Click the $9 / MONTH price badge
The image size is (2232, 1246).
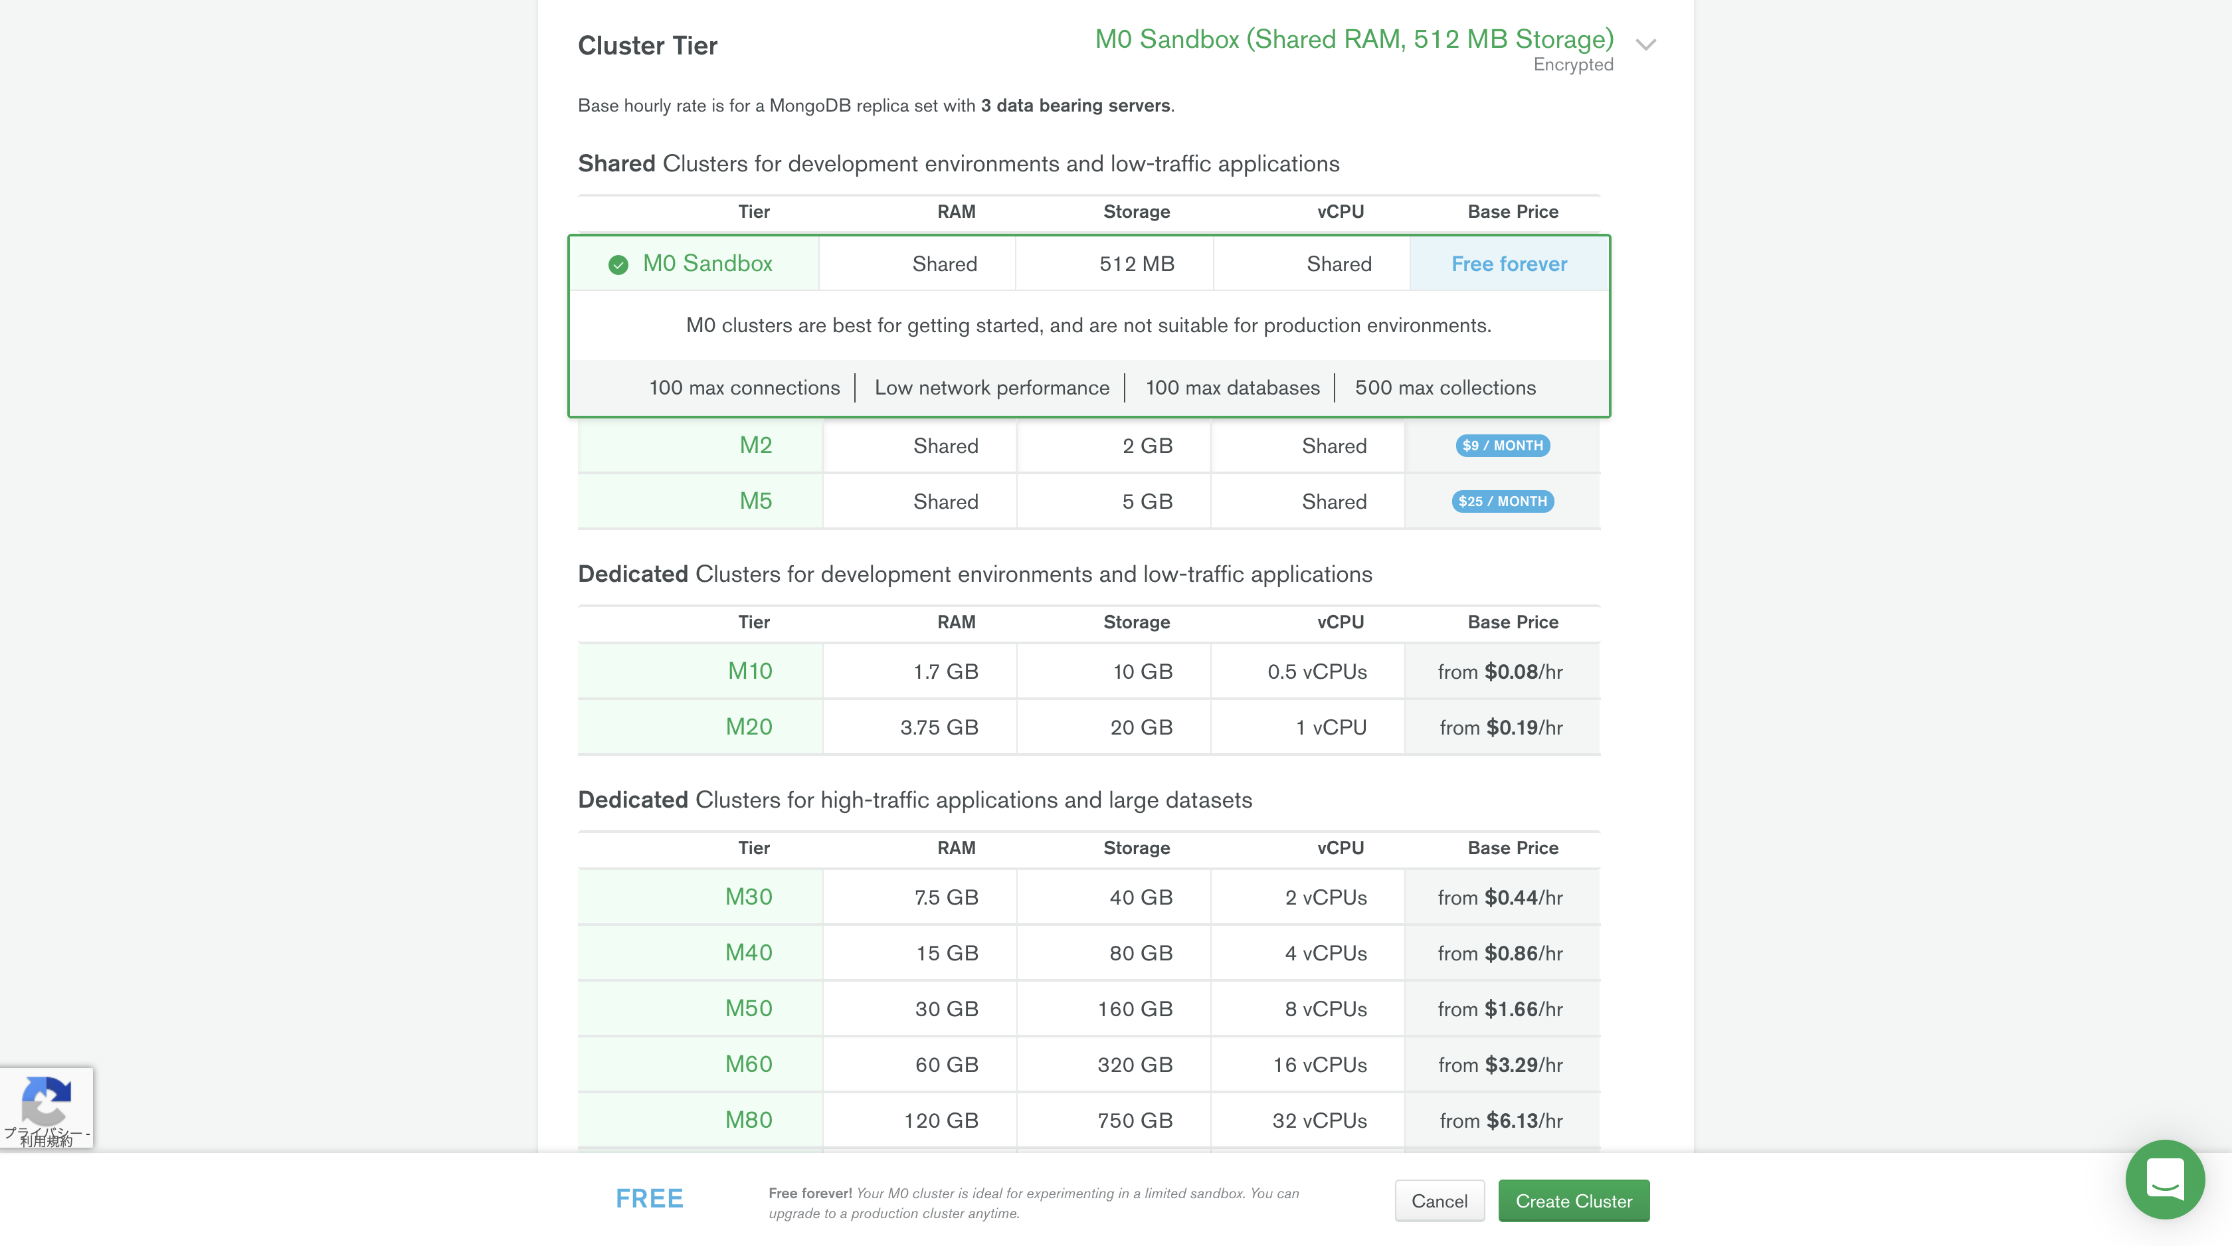pyautogui.click(x=1503, y=446)
